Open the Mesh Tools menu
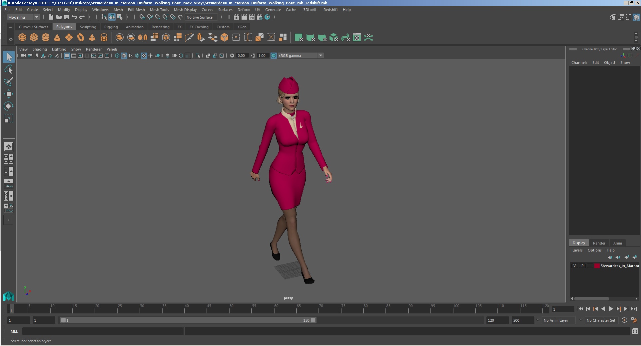The height and width of the screenshot is (346, 641). point(159,10)
